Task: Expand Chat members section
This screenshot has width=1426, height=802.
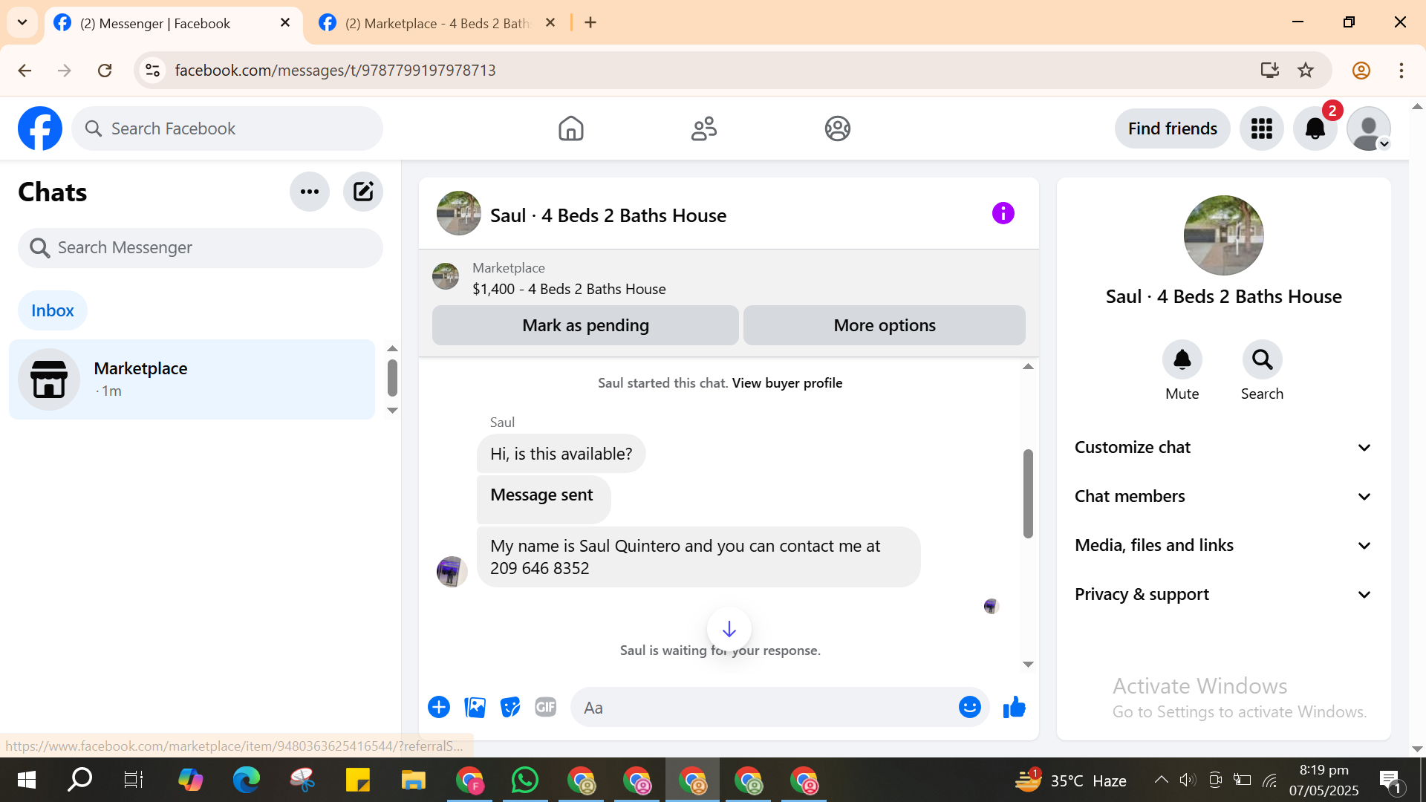Action: (1223, 496)
